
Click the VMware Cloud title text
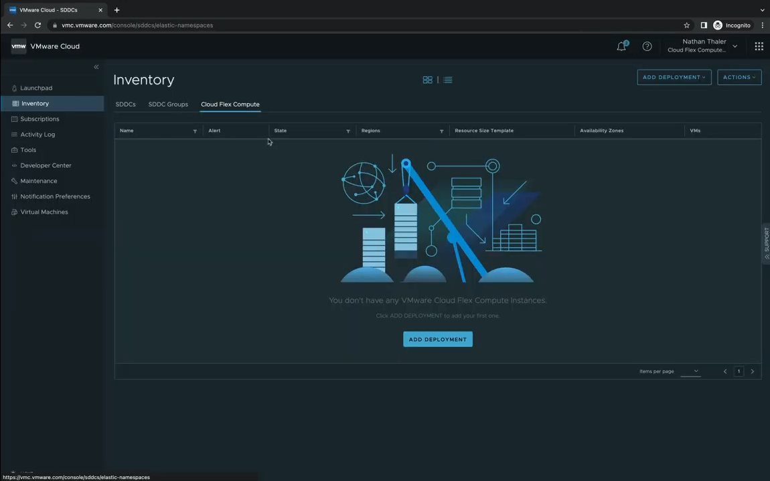(55, 46)
